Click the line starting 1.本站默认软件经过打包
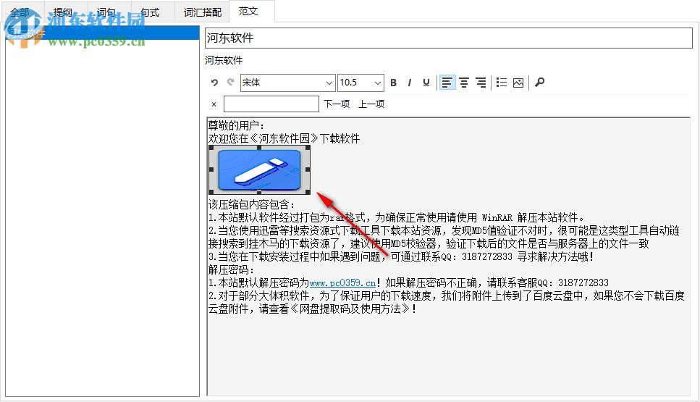 pos(397,217)
